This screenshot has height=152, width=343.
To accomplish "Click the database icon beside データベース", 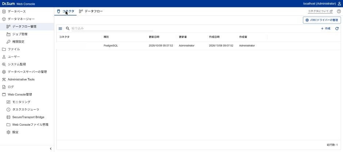I will tap(4, 12).
